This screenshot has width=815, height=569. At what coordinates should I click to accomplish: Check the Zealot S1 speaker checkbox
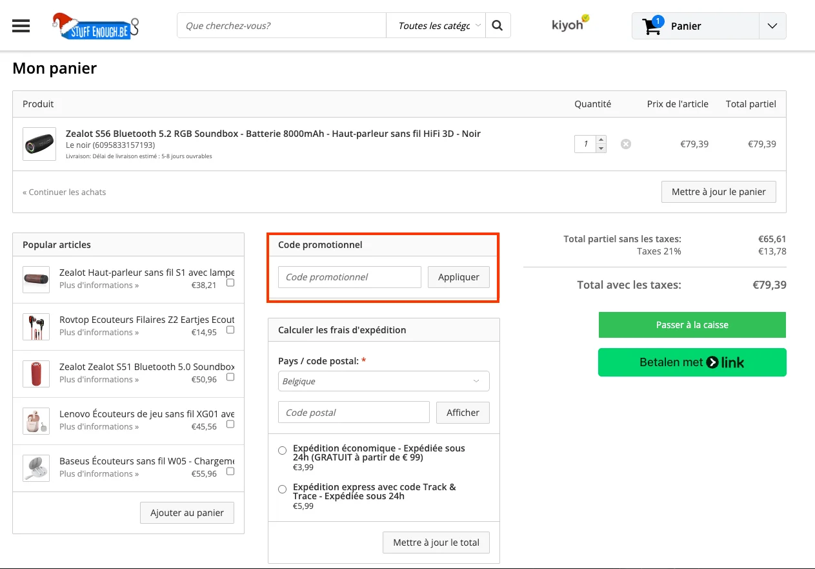pyautogui.click(x=230, y=283)
